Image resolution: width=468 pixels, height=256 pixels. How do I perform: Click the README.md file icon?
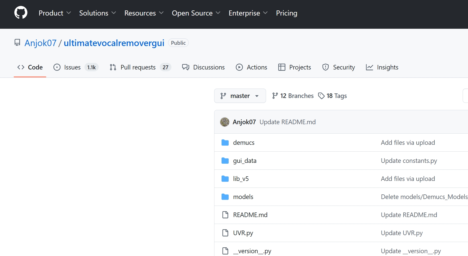(225, 215)
